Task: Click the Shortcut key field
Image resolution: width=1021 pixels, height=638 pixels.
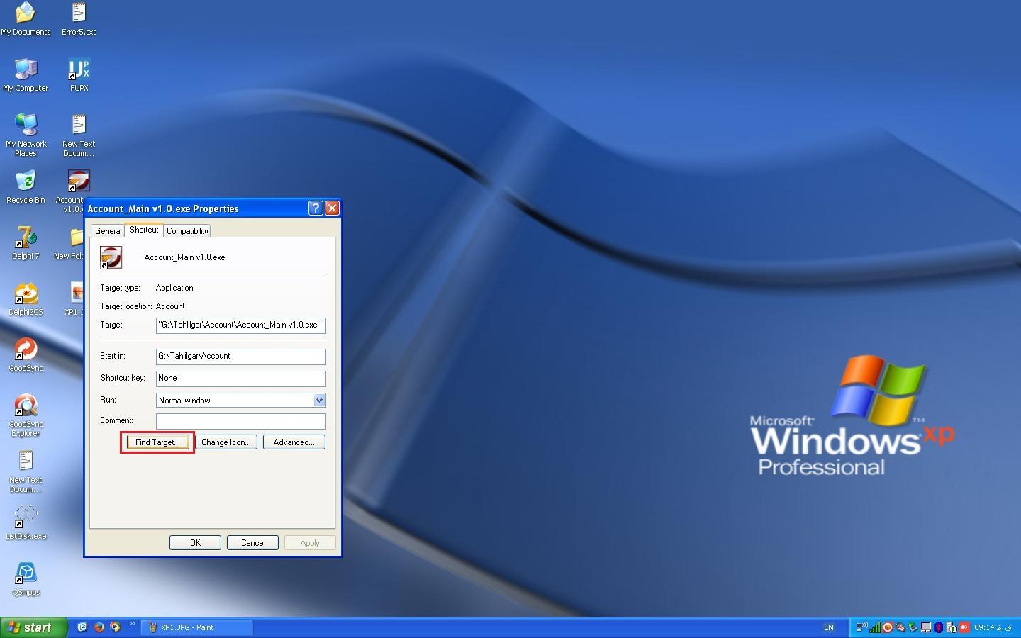Action: click(241, 379)
